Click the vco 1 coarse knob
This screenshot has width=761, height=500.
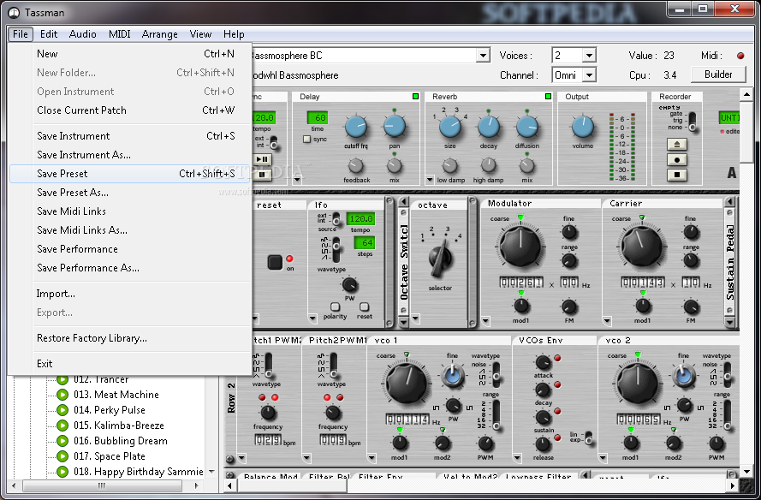point(407,384)
